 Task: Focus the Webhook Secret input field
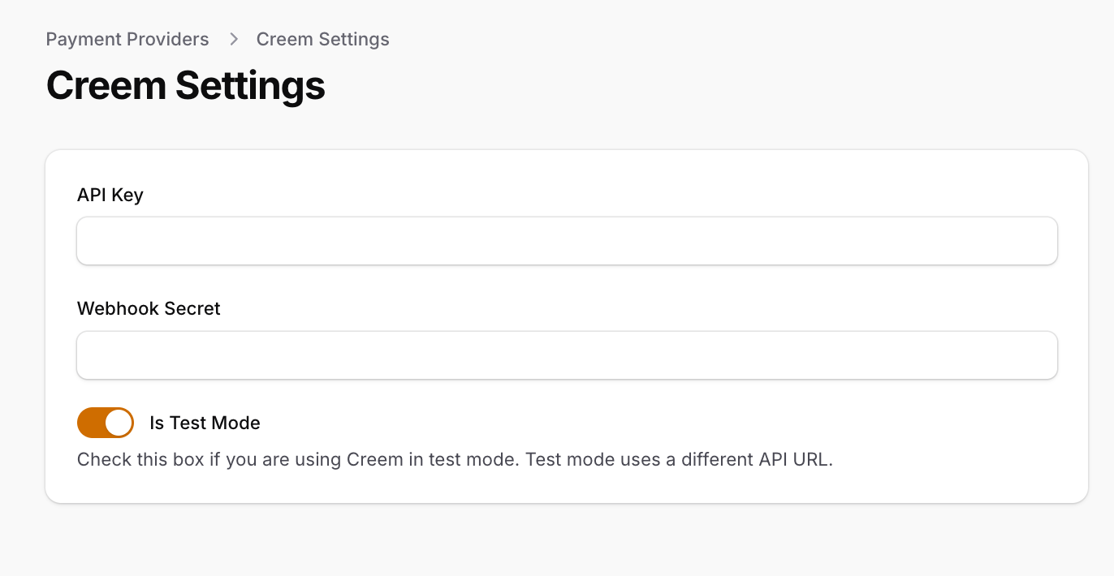click(567, 355)
